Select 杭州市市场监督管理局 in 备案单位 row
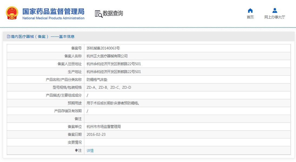The width and height of the screenshot is (296, 162). (x=104, y=127)
